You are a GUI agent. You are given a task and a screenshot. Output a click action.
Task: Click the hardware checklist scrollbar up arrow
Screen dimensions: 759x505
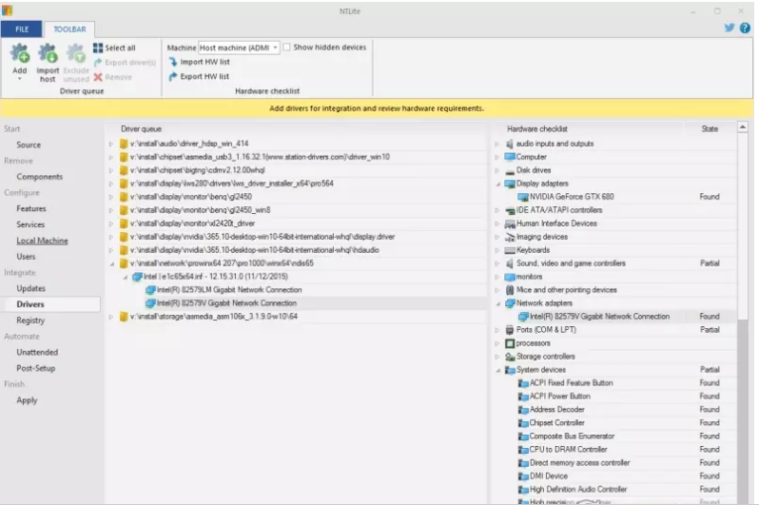tap(743, 127)
